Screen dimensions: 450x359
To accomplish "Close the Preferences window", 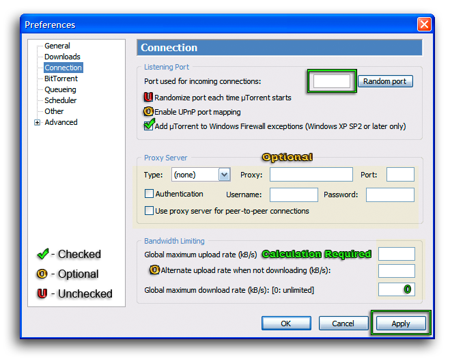I will (x=424, y=25).
